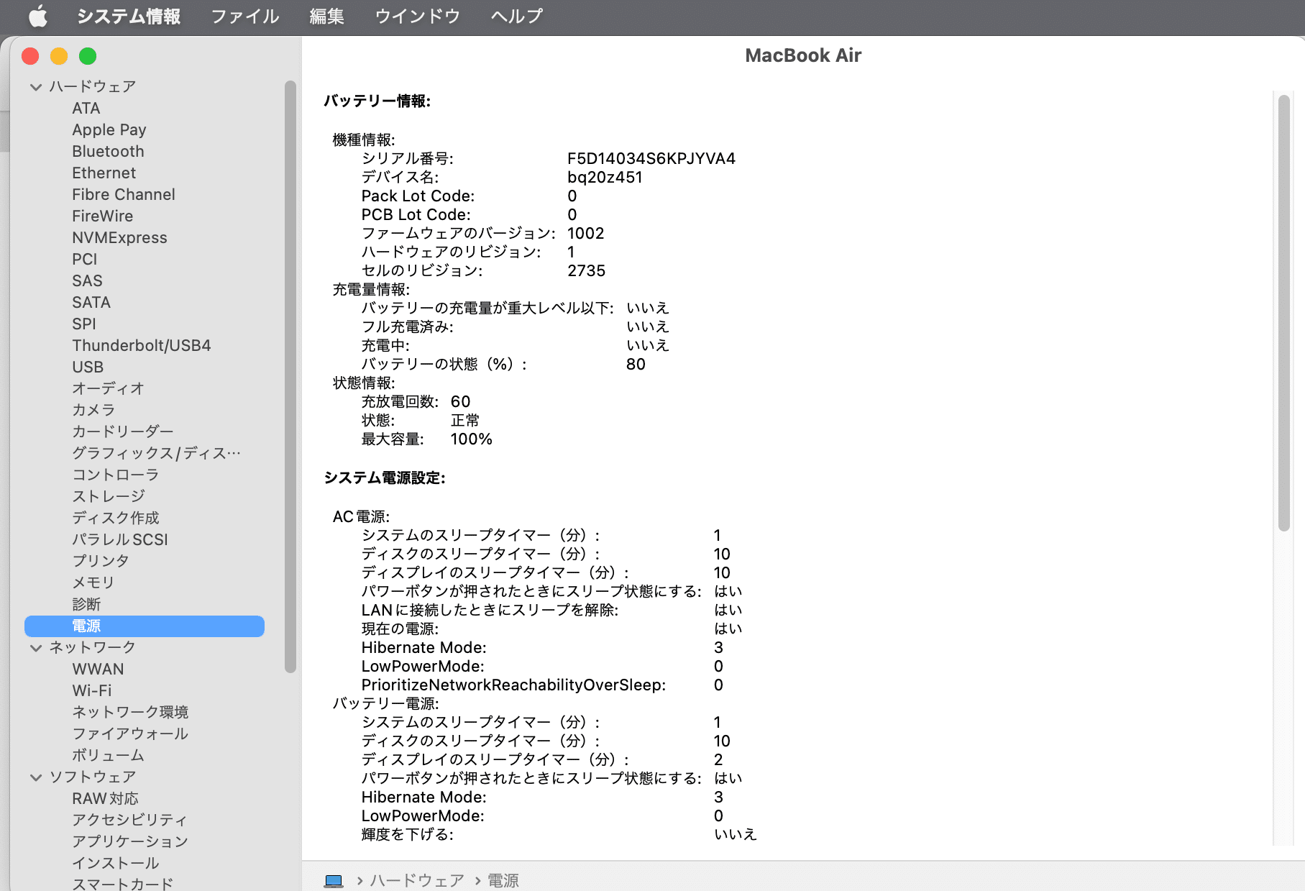Click the MacBook Air window title
The width and height of the screenshot is (1305, 891).
click(803, 55)
